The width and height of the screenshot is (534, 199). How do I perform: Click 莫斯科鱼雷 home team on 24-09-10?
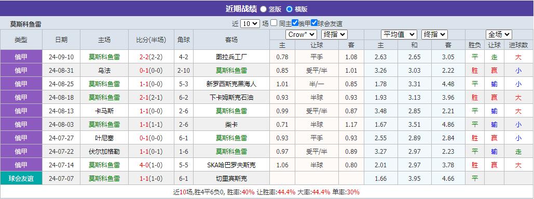pos(104,57)
